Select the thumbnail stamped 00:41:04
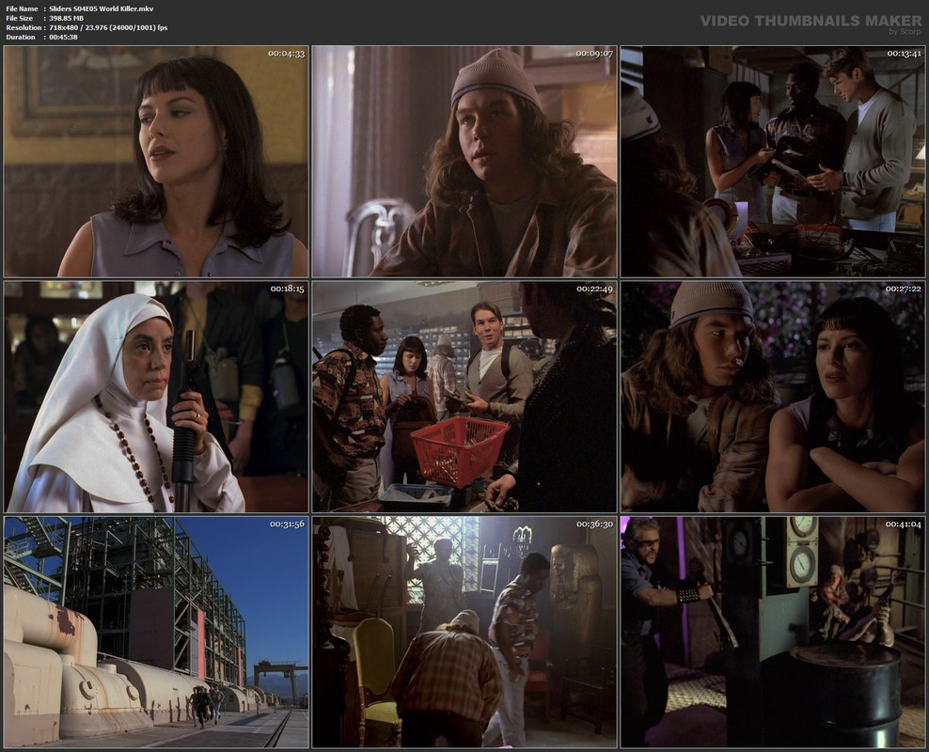 (773, 632)
